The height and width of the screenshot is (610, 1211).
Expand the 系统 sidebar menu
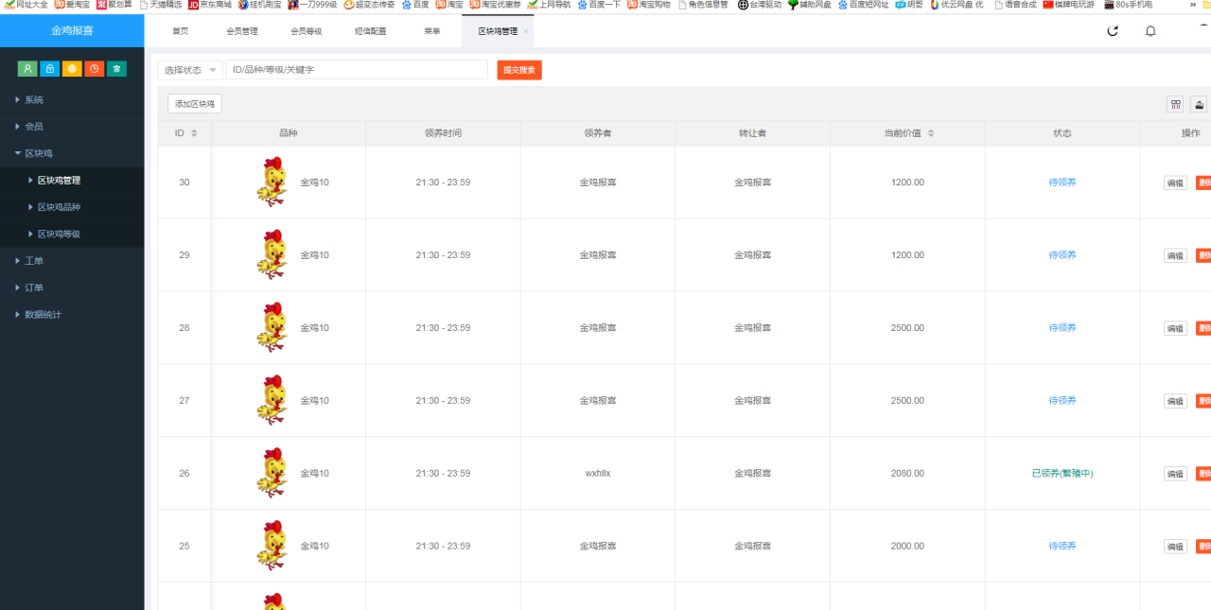click(34, 99)
